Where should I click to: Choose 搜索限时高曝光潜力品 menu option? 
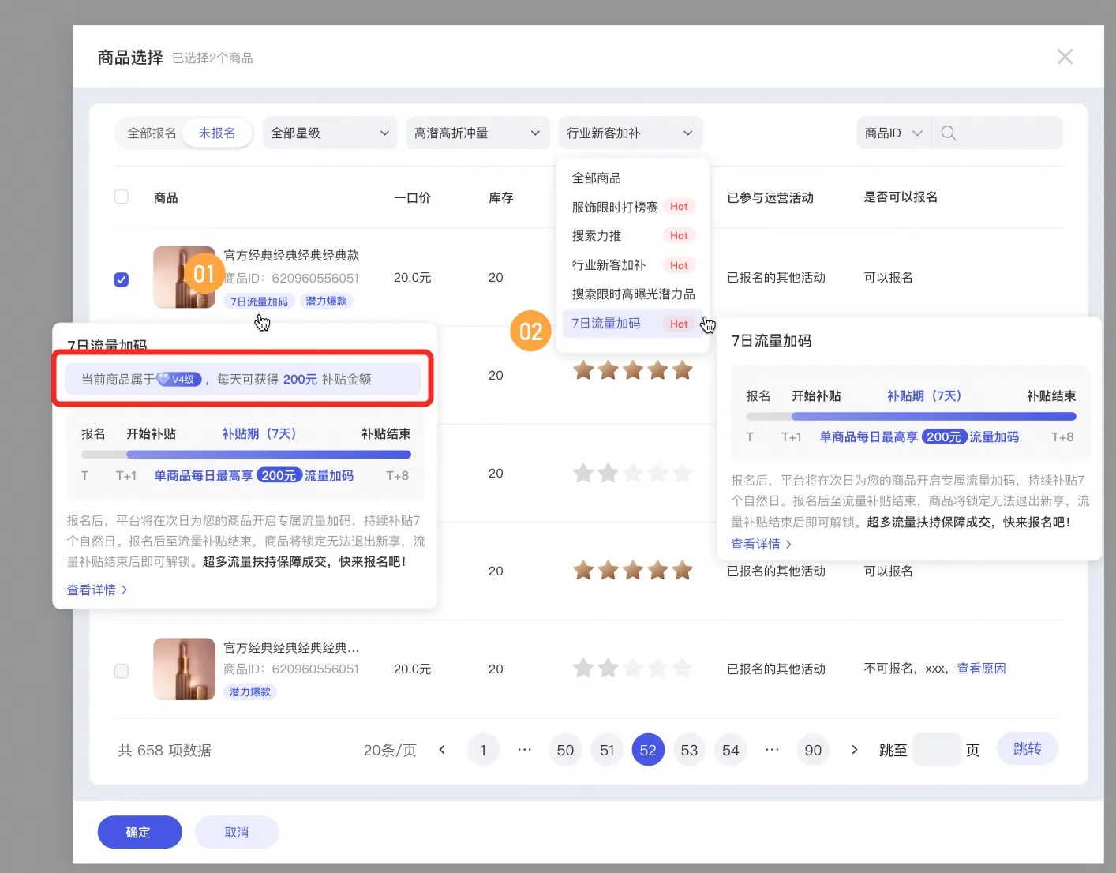(633, 294)
